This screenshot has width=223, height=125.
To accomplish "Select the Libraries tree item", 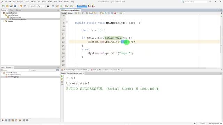I will pyautogui.click(x=10, y=21).
